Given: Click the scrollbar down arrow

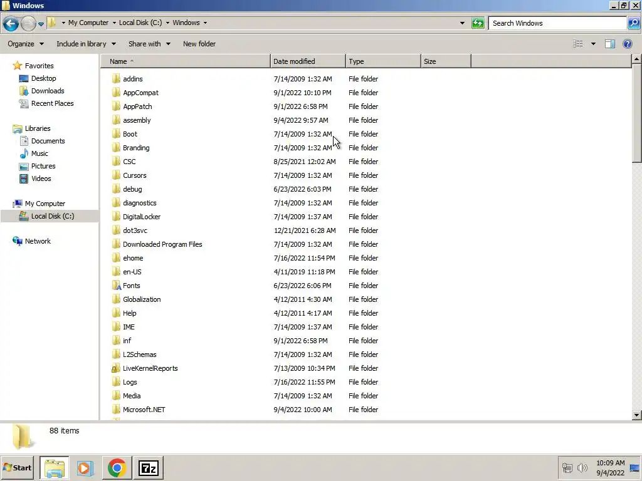Looking at the screenshot, I should point(636,415).
